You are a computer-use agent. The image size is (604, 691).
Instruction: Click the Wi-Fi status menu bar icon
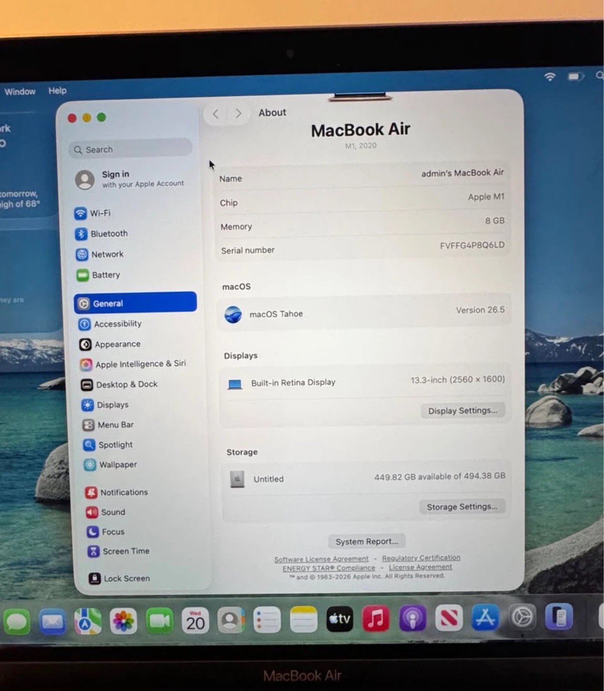tap(550, 77)
